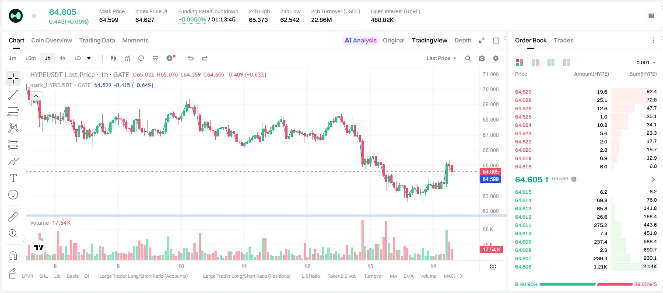This screenshot has width=663, height=293.
Task: Add HYPEUSDT to favorites with star
Action: 34,16
